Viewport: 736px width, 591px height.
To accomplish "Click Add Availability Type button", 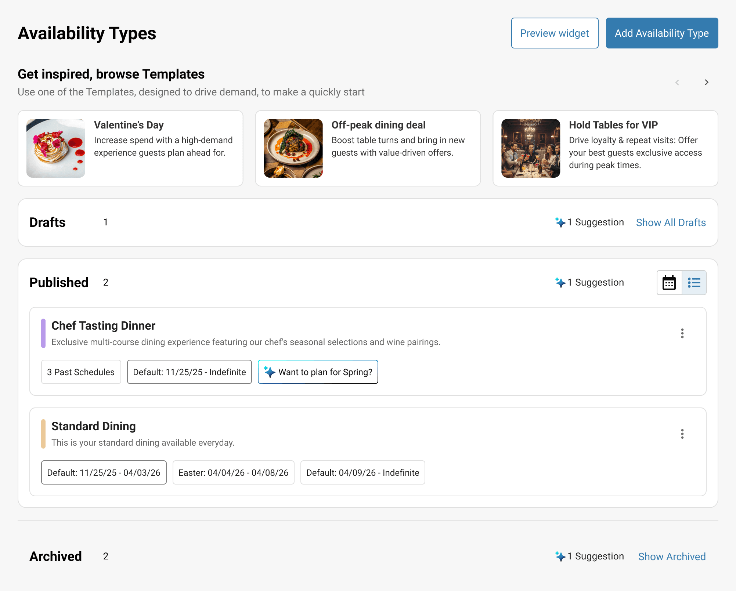I will pos(661,33).
